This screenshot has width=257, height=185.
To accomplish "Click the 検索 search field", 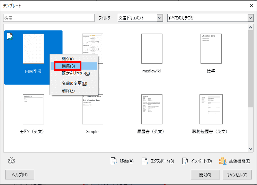I will pyautogui.click(x=49, y=18).
